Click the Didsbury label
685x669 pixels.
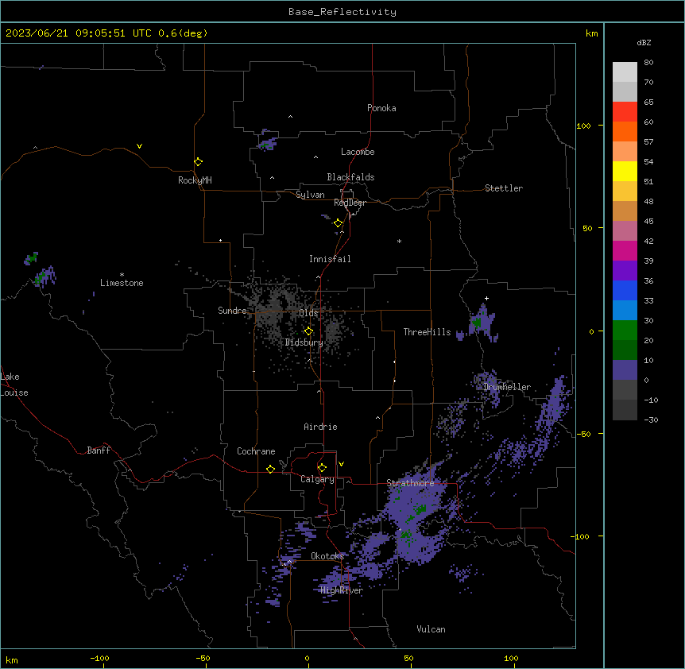pyautogui.click(x=304, y=342)
